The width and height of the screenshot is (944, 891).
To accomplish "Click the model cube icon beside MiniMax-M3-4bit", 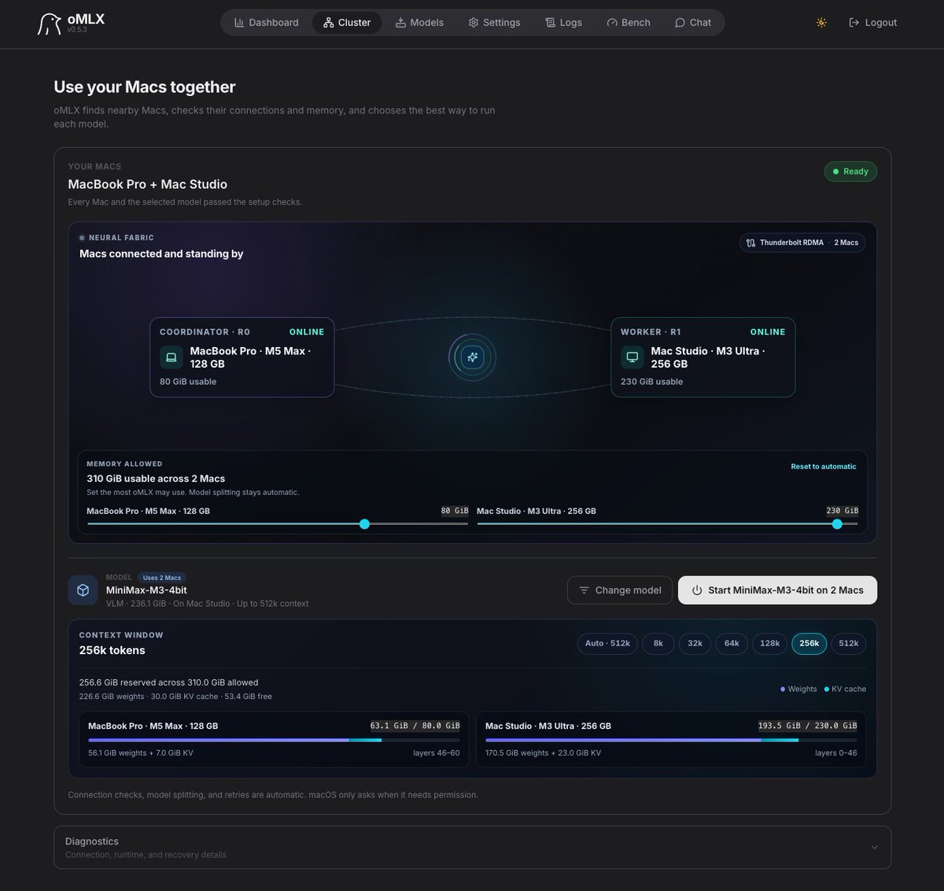I will 83,590.
